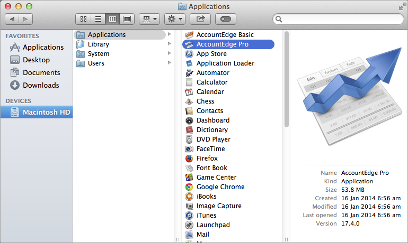Viewport: 408px width, 243px height.
Task: Click the Edit Tags toolbar button
Action: (226, 19)
